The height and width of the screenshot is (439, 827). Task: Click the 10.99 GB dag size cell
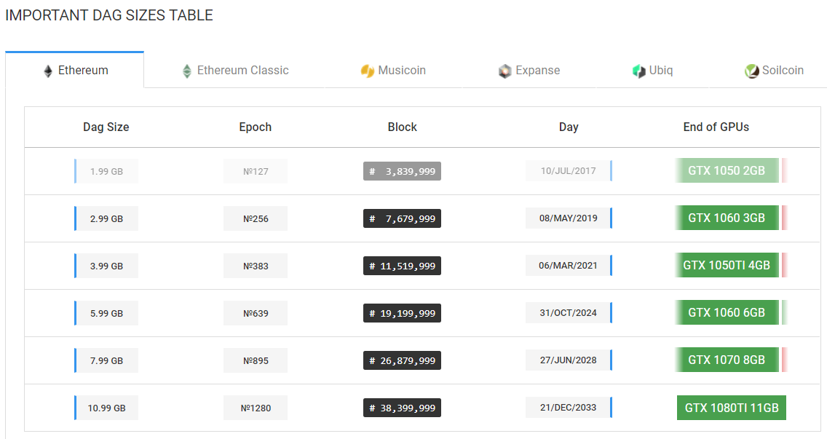(106, 408)
